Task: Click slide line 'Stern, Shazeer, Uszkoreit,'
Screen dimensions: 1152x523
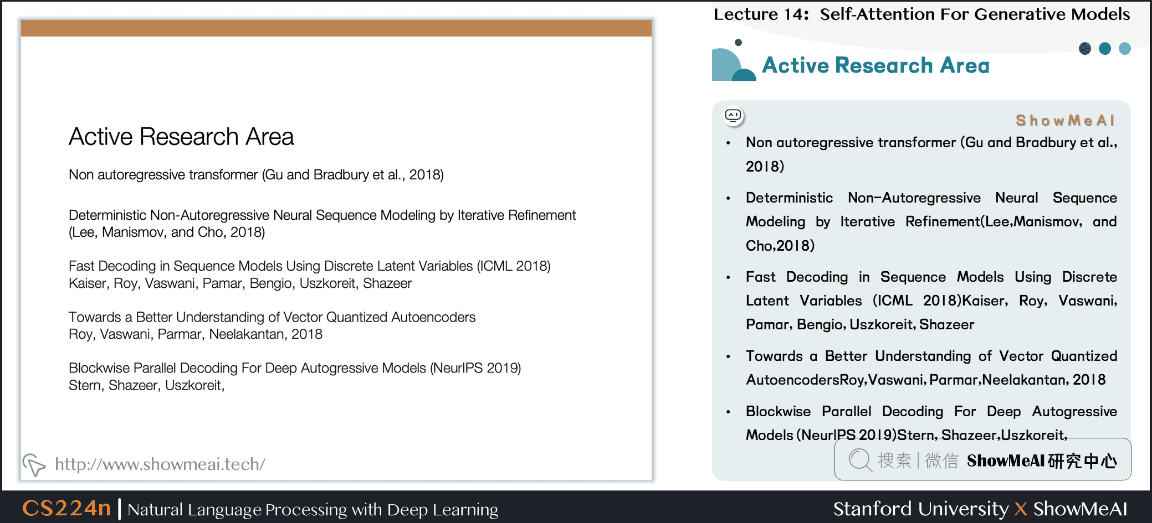Action: (x=147, y=386)
